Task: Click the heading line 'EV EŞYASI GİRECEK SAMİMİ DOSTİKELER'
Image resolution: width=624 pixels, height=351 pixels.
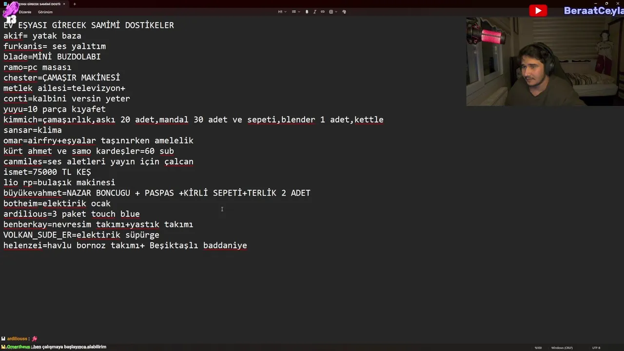Action: 89,25
